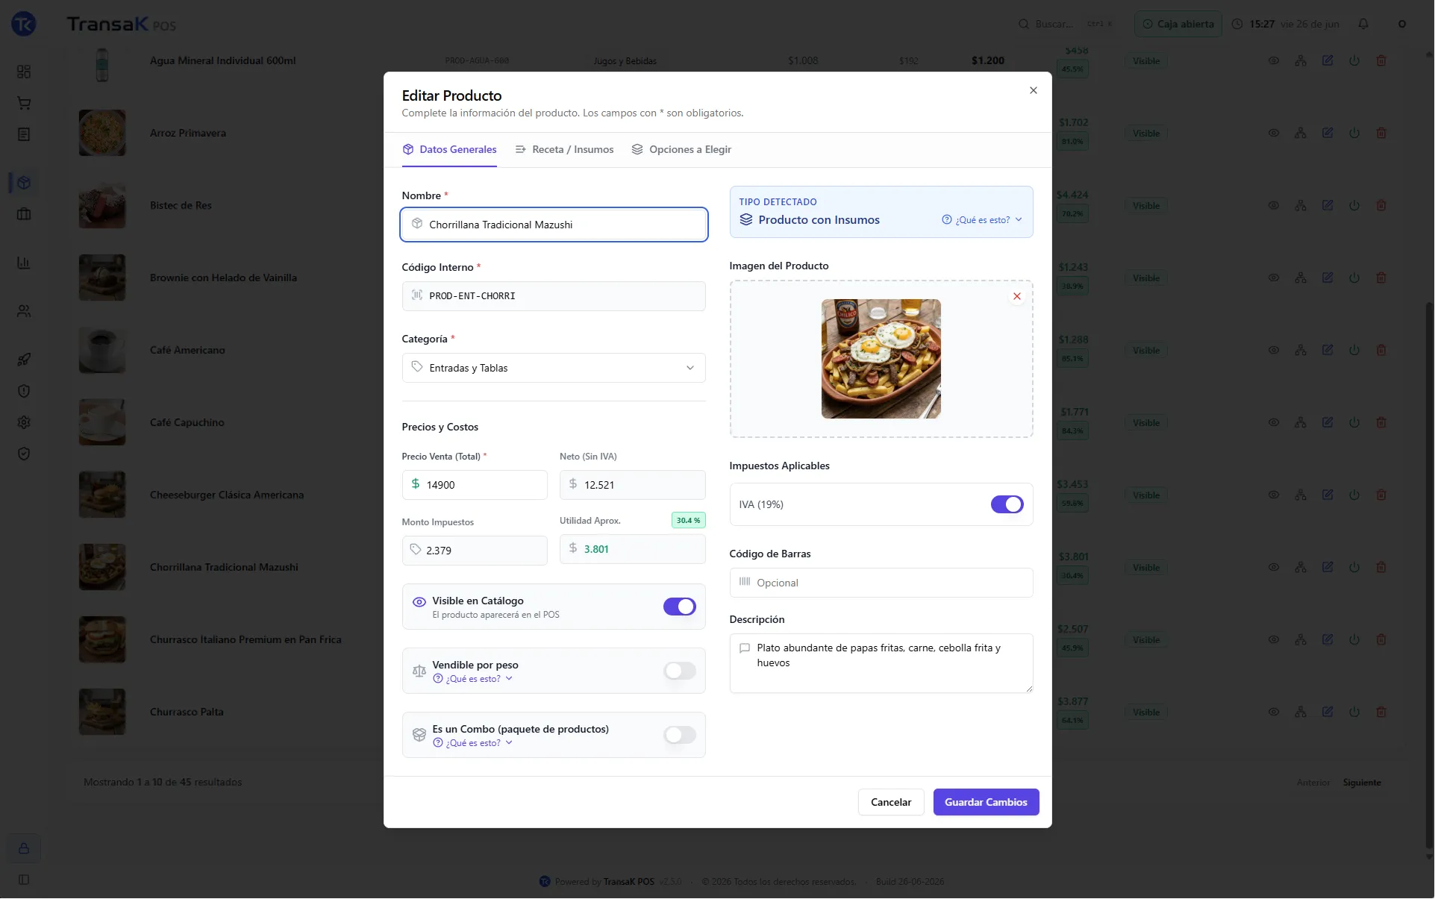Open the reports chart sidebar icon
The width and height of the screenshot is (1435, 899).
point(24,263)
